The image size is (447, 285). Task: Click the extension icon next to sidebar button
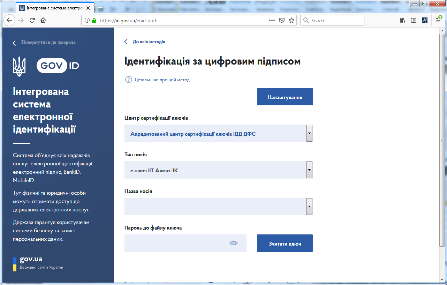tap(425, 20)
